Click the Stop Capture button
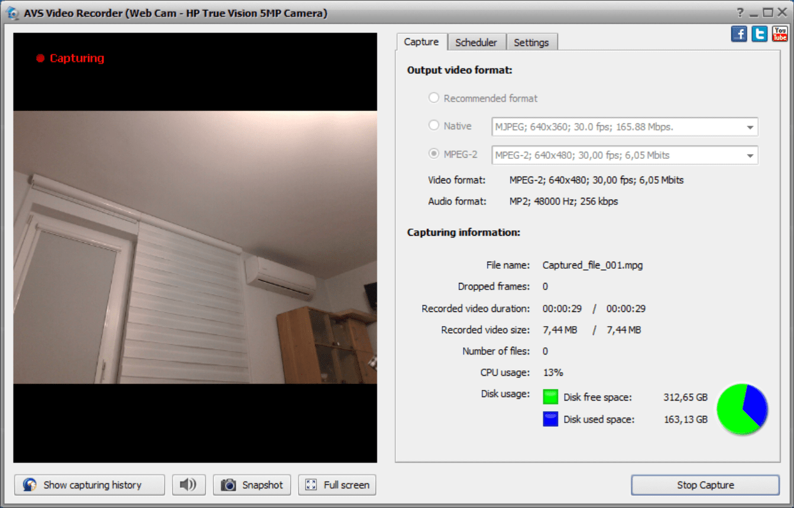 point(705,485)
